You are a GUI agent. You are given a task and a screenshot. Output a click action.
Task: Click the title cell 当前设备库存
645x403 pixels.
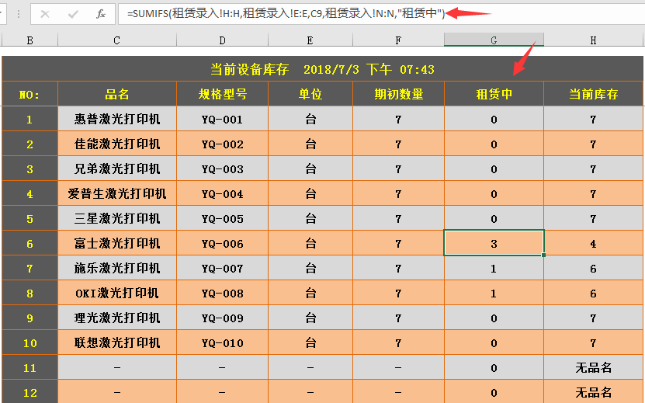pyautogui.click(x=323, y=69)
